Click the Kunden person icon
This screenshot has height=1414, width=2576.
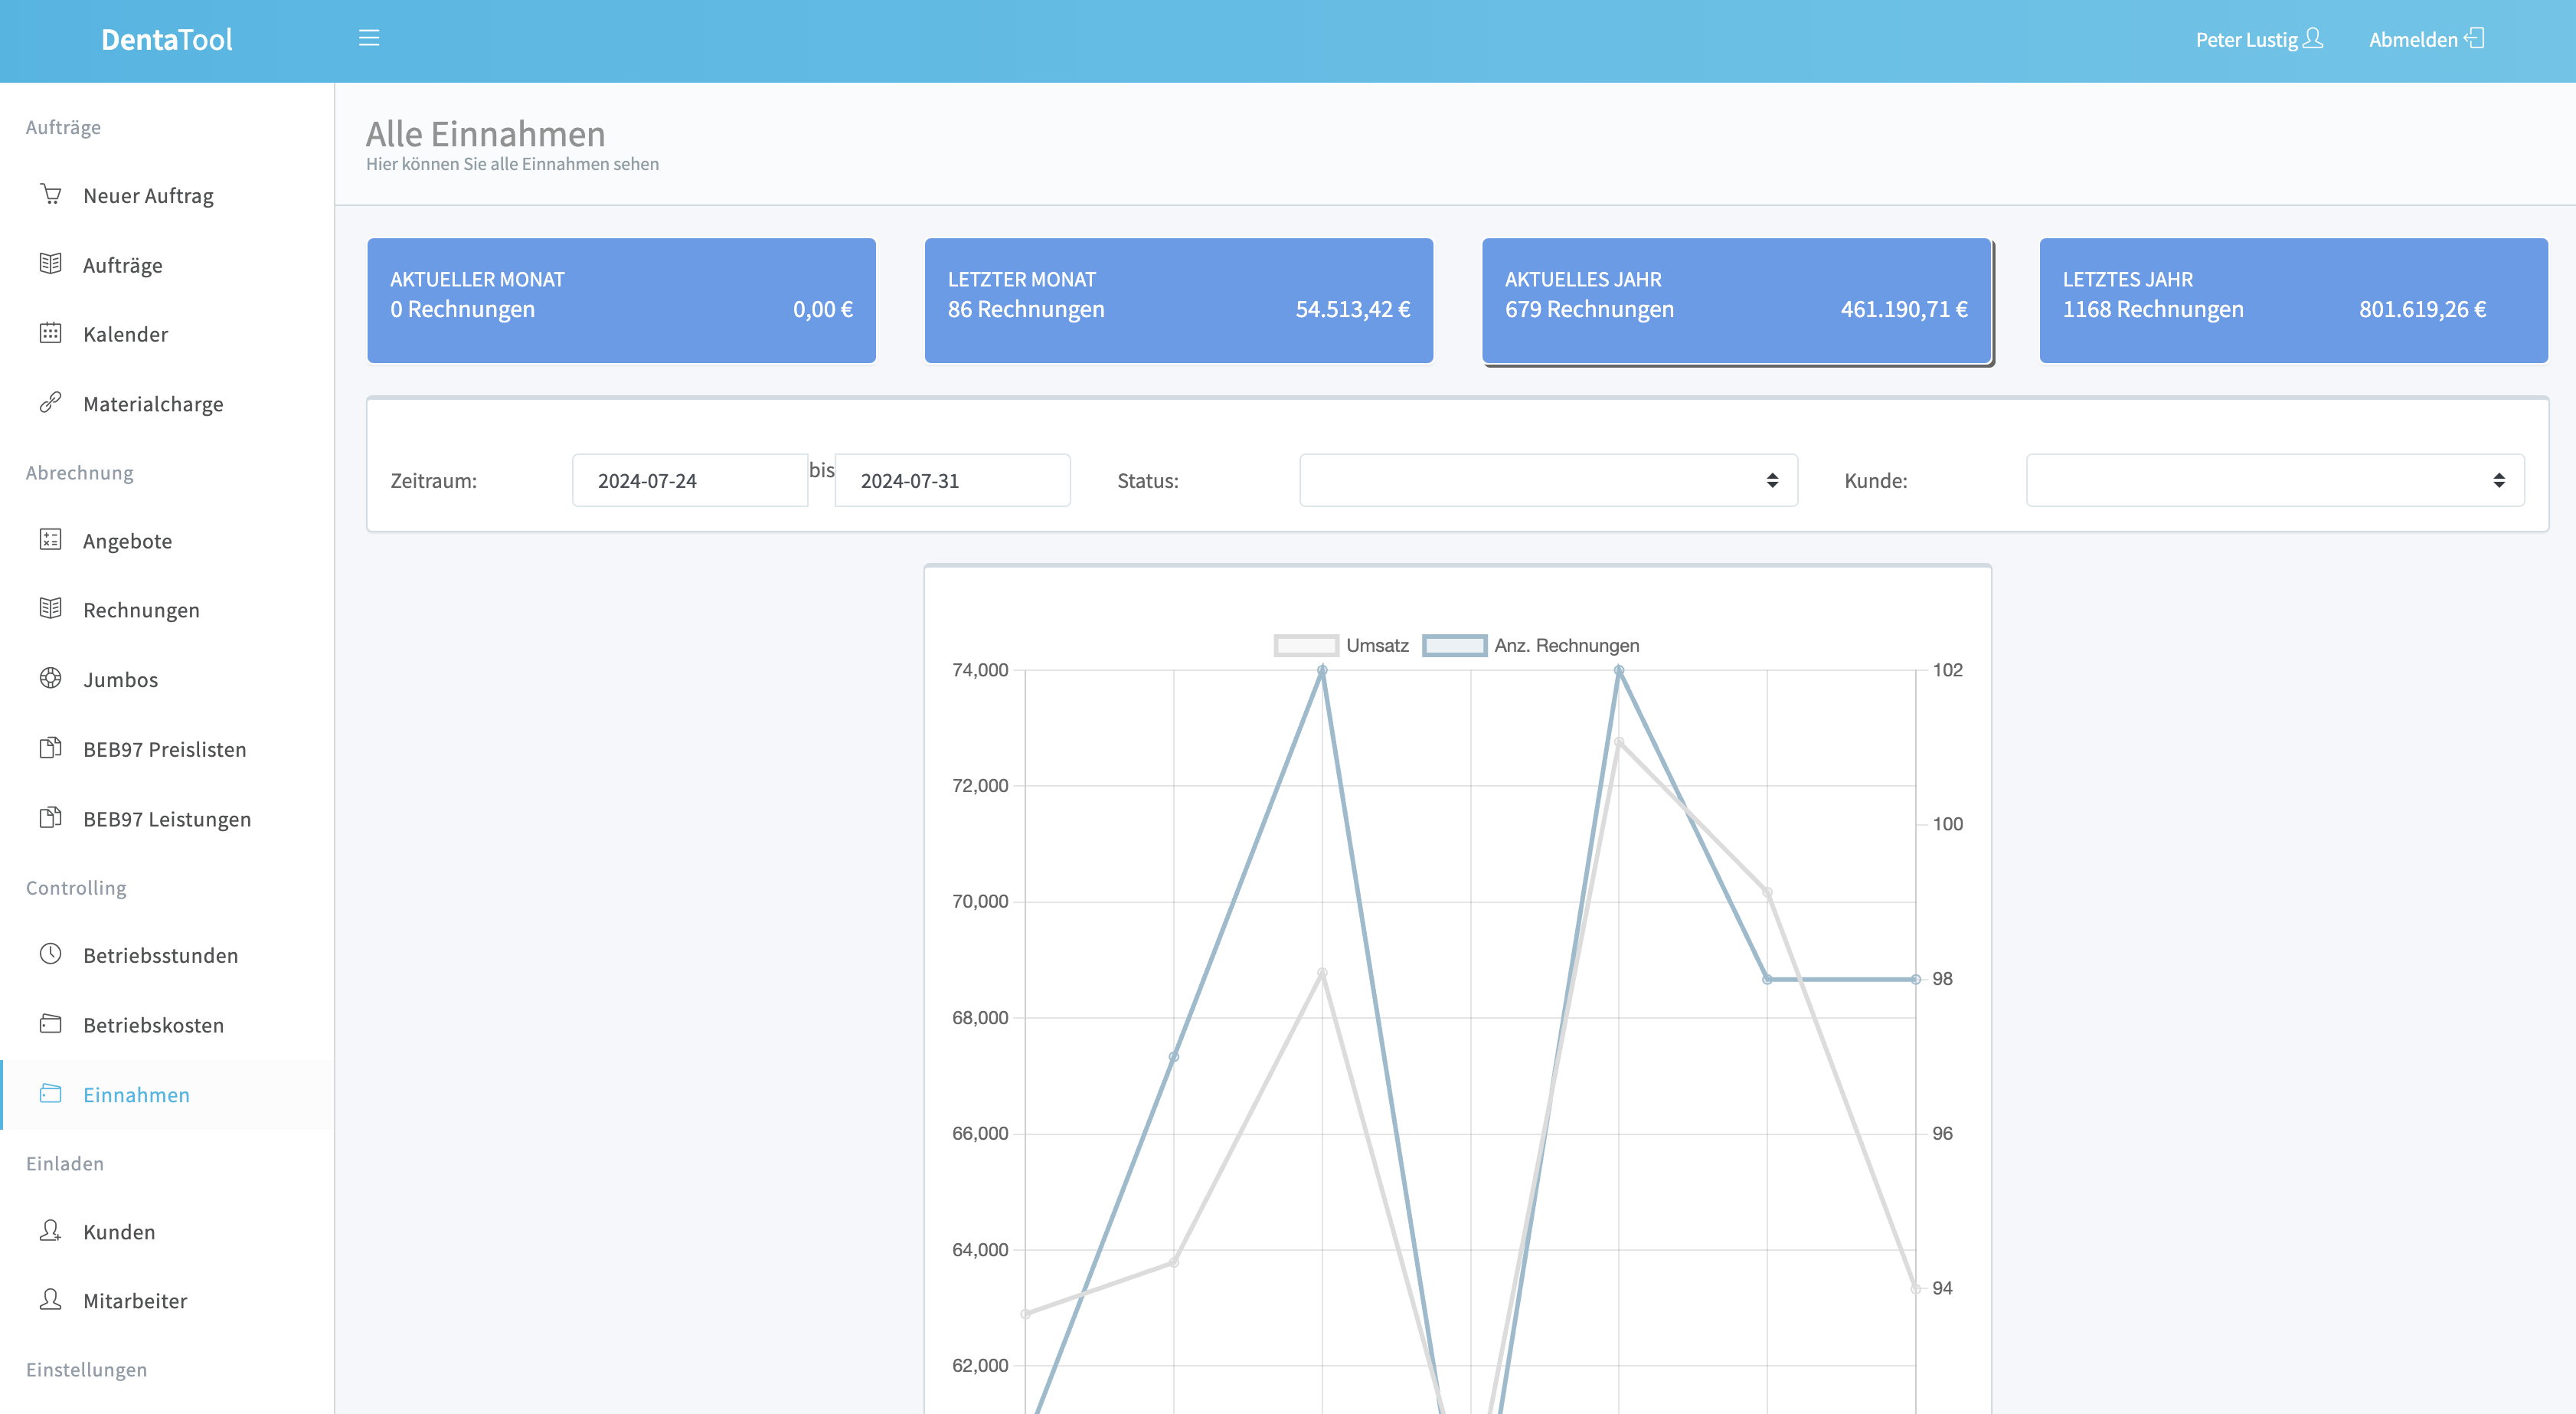click(x=51, y=1230)
